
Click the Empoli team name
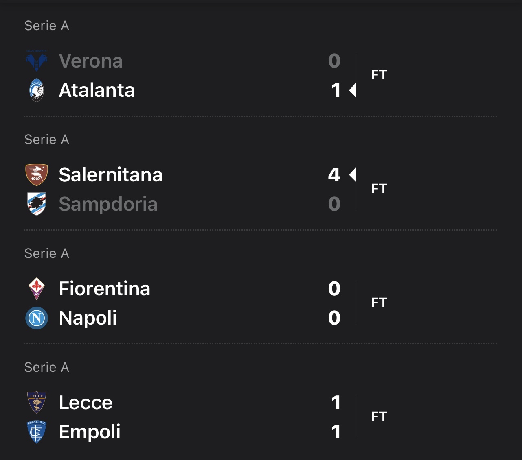(x=90, y=432)
